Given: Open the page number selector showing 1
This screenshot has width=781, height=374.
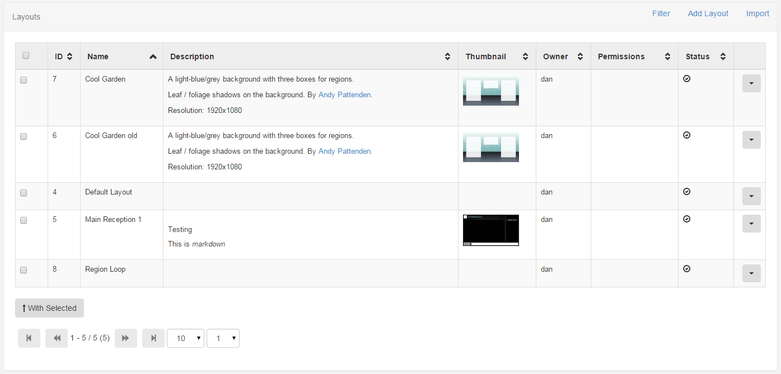Looking at the screenshot, I should pos(223,338).
